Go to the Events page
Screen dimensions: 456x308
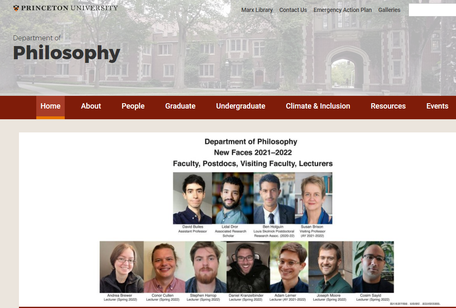click(x=437, y=106)
